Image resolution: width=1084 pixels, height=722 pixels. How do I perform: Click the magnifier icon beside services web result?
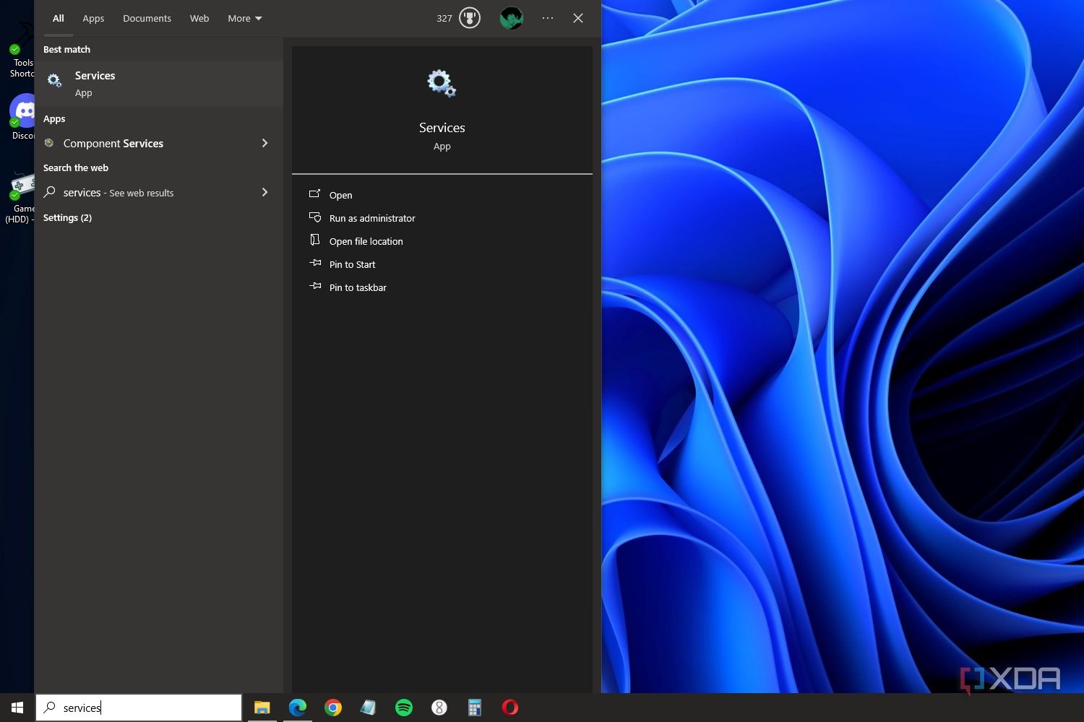(x=50, y=192)
